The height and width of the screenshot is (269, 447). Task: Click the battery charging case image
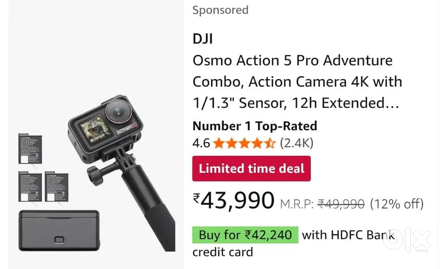pyautogui.click(x=59, y=230)
